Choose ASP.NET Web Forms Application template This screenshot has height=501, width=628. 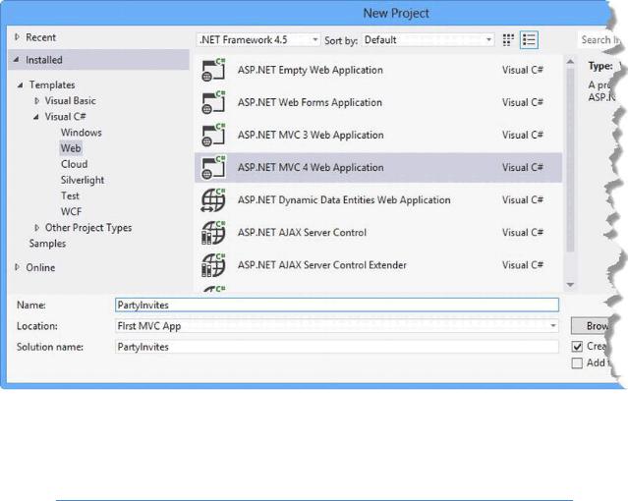point(378,102)
